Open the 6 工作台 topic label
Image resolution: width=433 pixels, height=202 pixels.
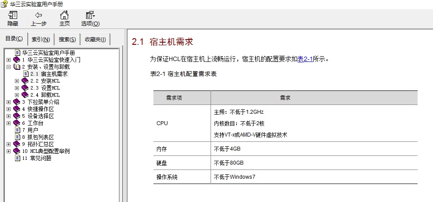[x=33, y=123]
